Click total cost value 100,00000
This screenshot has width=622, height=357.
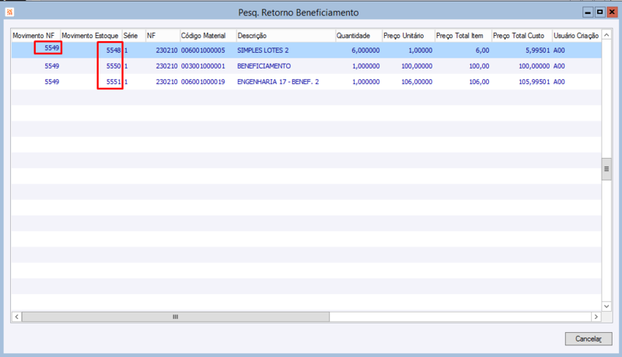pyautogui.click(x=534, y=66)
